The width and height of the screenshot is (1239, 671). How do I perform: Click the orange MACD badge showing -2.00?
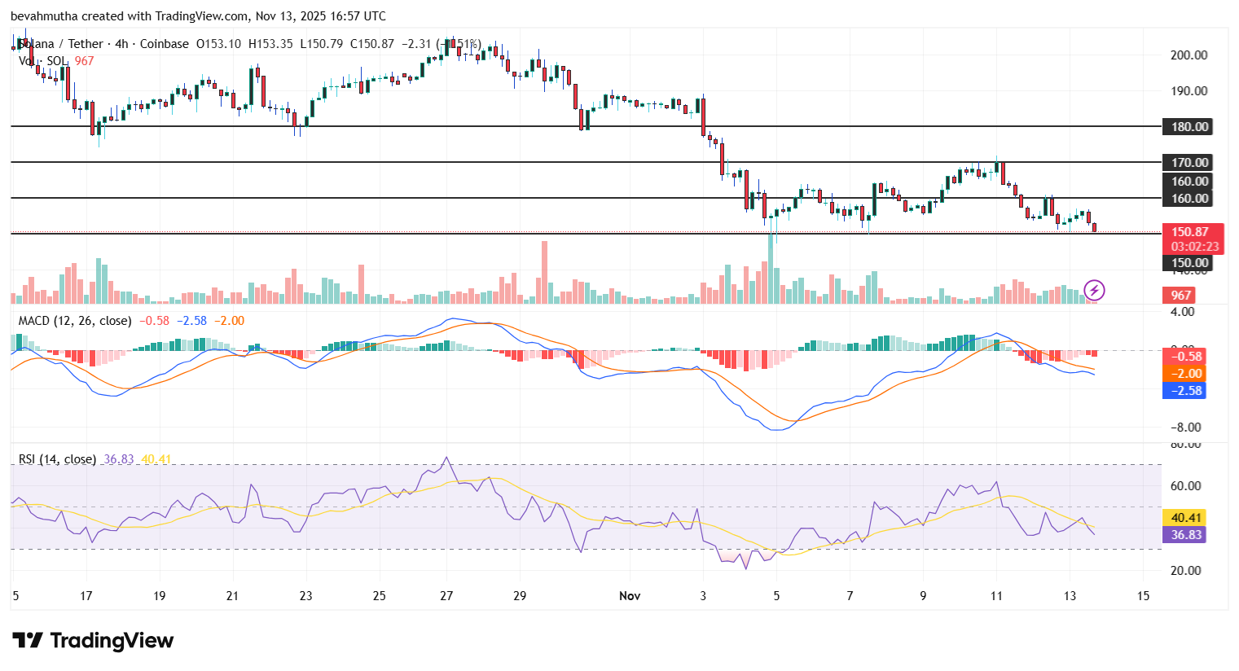(x=1186, y=373)
